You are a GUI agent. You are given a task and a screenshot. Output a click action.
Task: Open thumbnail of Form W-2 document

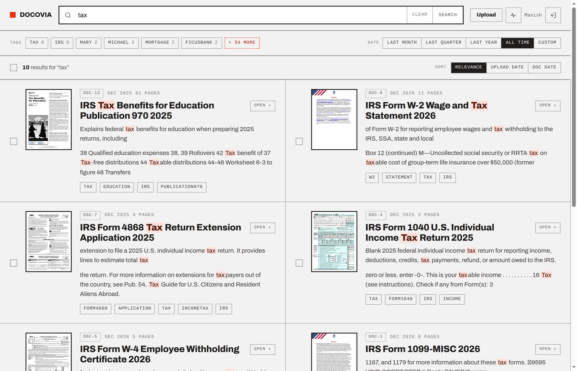click(334, 119)
